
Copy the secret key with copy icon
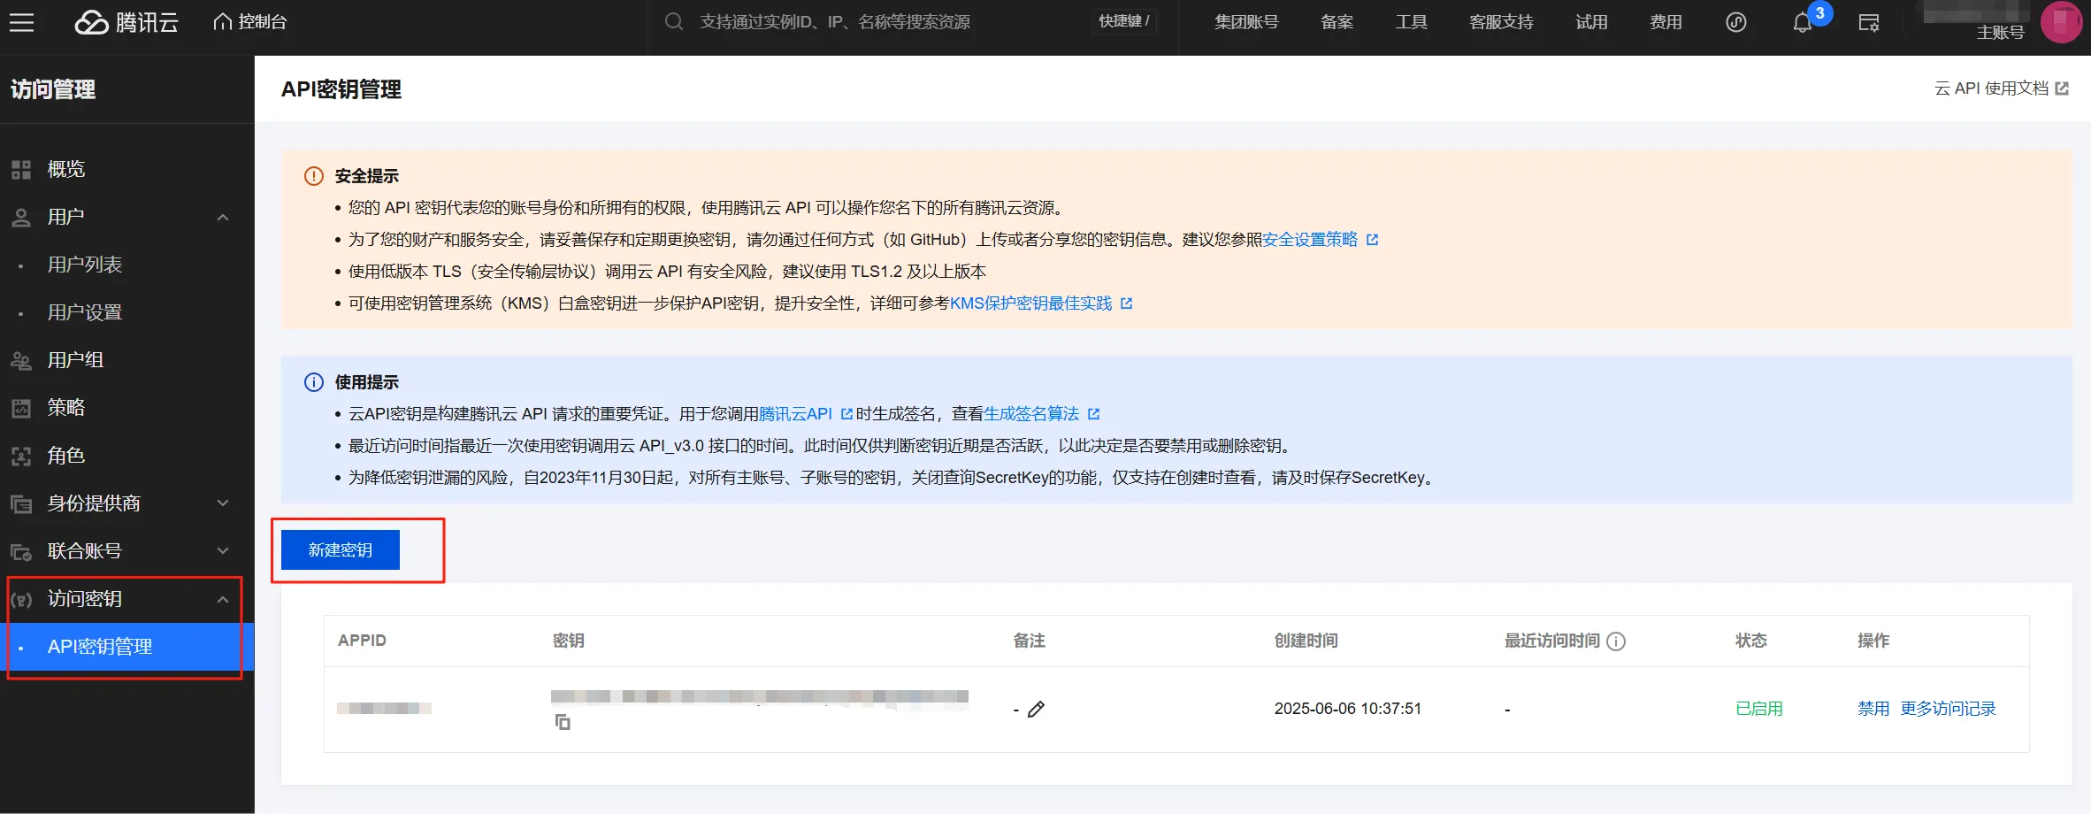coord(563,722)
